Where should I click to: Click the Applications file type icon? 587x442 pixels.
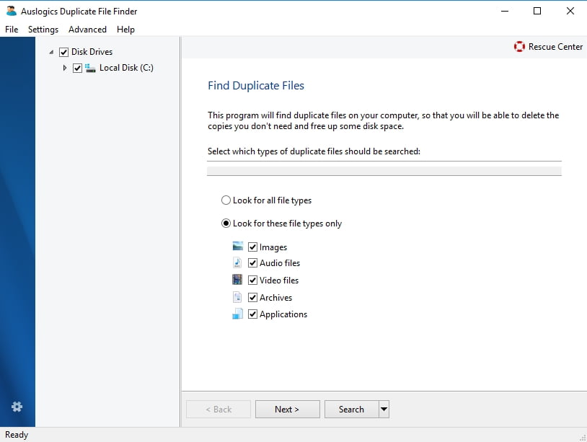pyautogui.click(x=238, y=314)
